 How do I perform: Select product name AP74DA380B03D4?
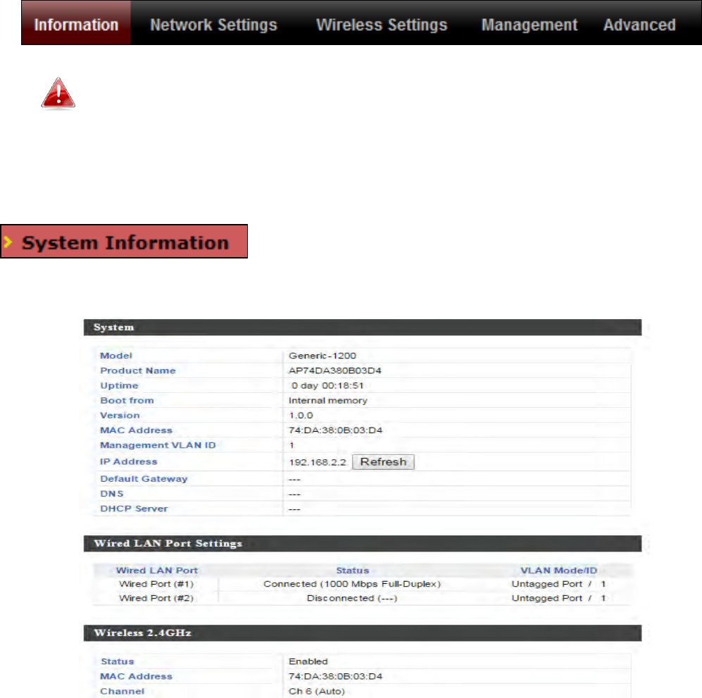click(x=335, y=370)
